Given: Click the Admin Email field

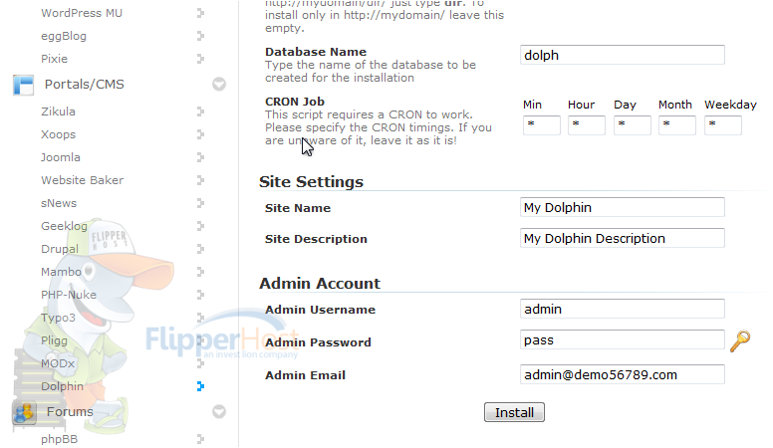Looking at the screenshot, I should 623,374.
